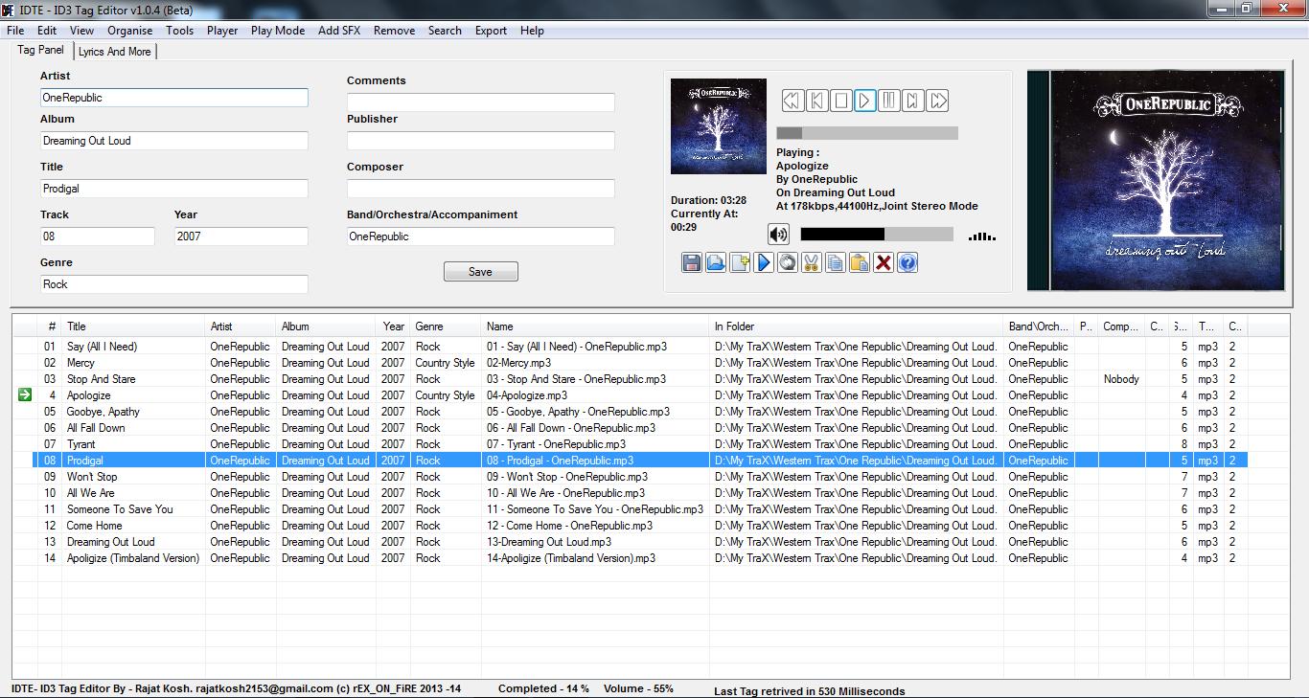
Task: Click the fast-forward button in player
Action: pyautogui.click(x=937, y=101)
